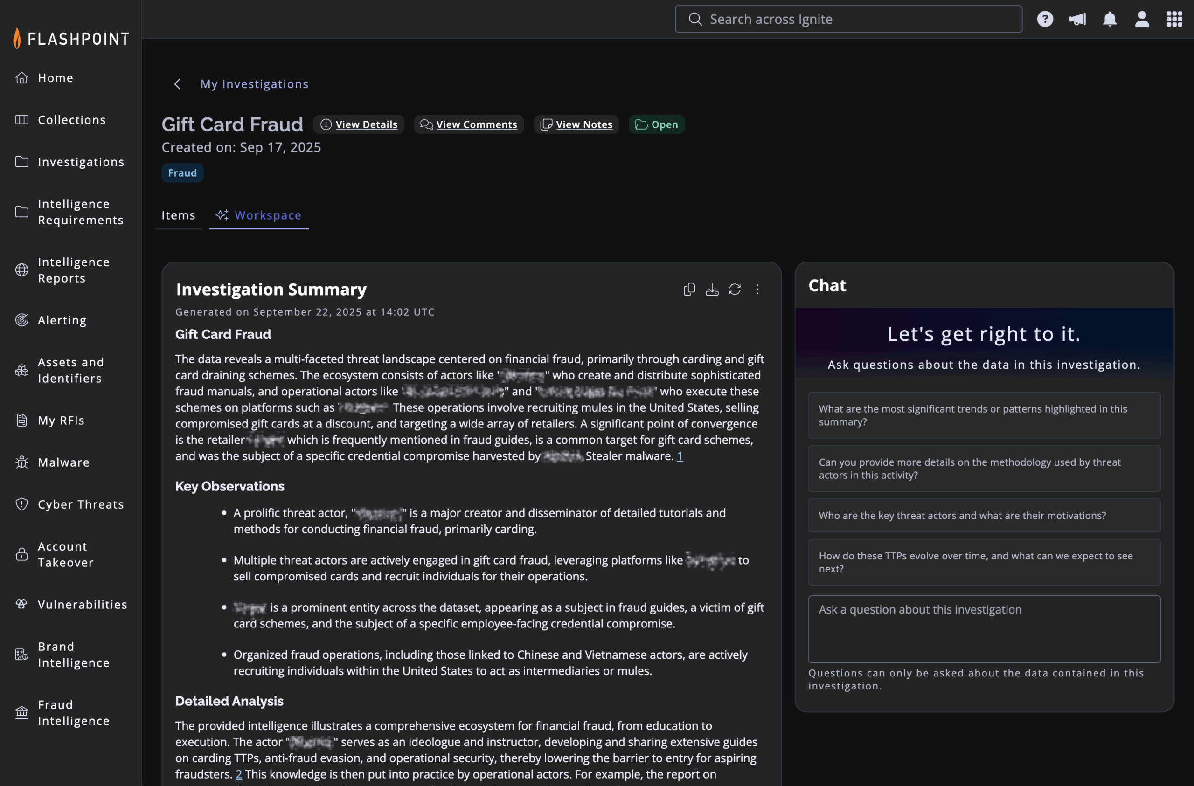The width and height of the screenshot is (1194, 786).
Task: Click 'Created on: Sep 17, 2025' text
Action: click(x=241, y=147)
